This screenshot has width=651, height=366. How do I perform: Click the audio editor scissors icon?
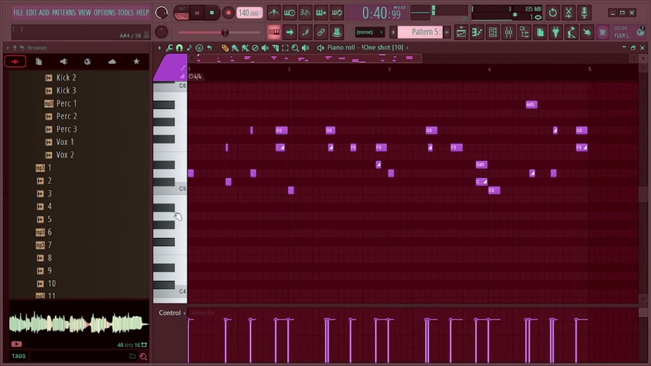click(x=569, y=13)
